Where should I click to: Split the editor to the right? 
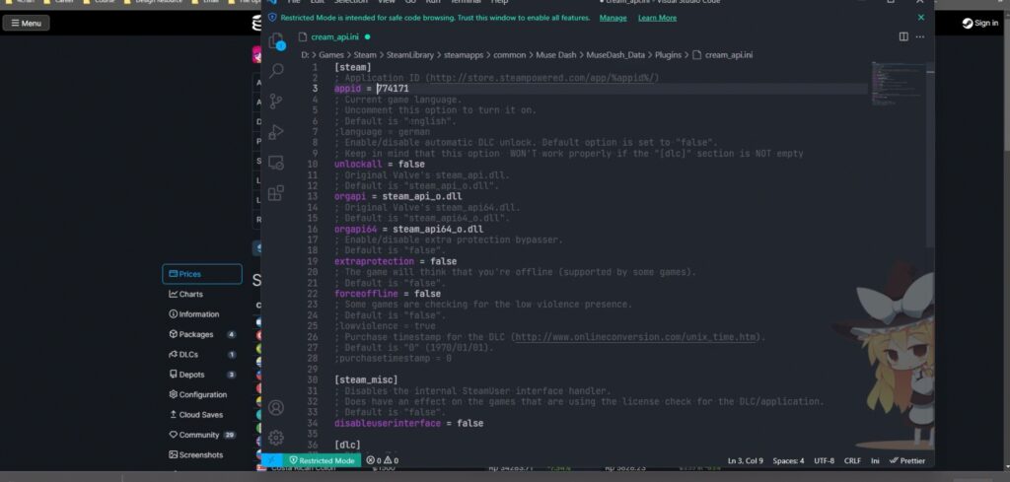click(903, 36)
